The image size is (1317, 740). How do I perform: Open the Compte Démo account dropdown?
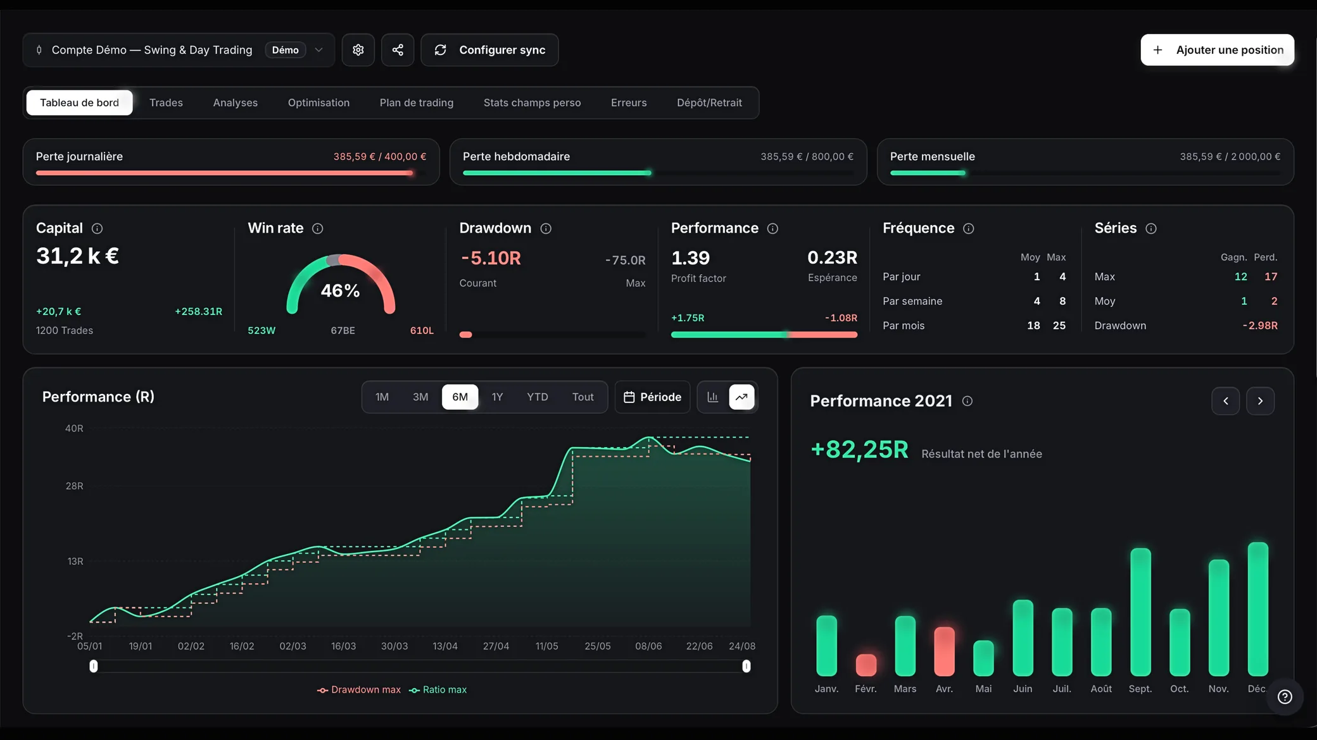point(179,50)
